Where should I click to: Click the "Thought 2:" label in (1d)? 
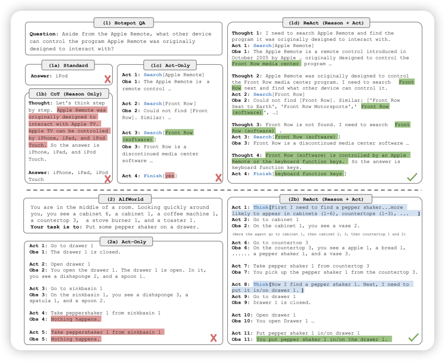[x=247, y=76]
